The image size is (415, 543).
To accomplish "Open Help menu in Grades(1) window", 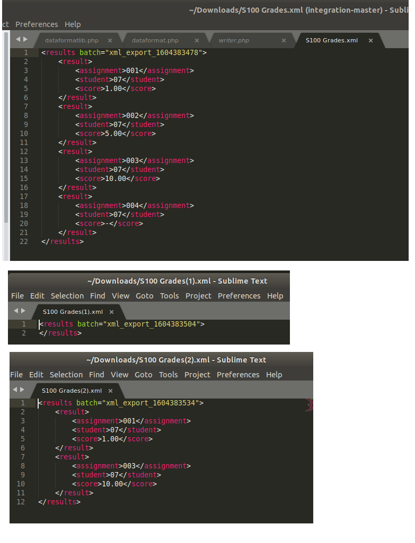I will click(x=275, y=296).
